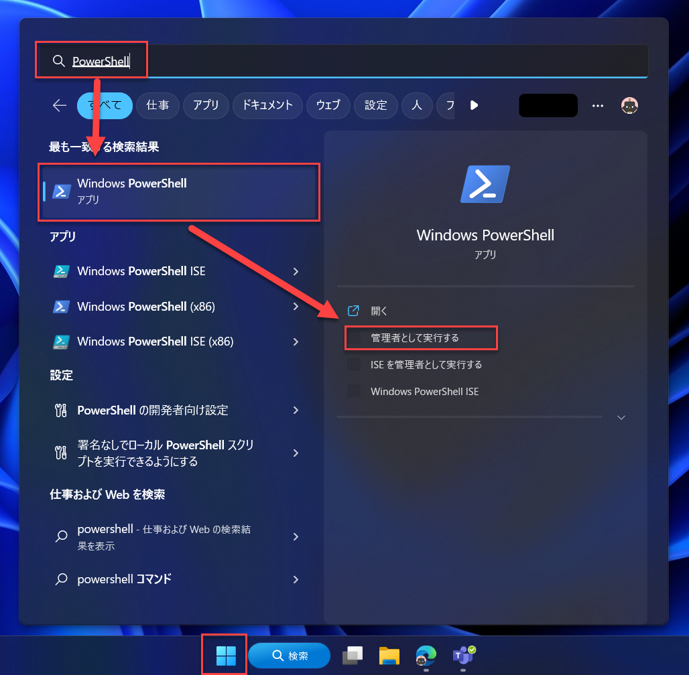Image resolution: width=689 pixels, height=675 pixels.
Task: Click the user profile avatar
Action: coord(629,105)
